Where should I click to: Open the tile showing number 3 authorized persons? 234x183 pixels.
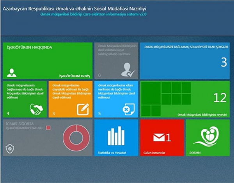(185, 61)
